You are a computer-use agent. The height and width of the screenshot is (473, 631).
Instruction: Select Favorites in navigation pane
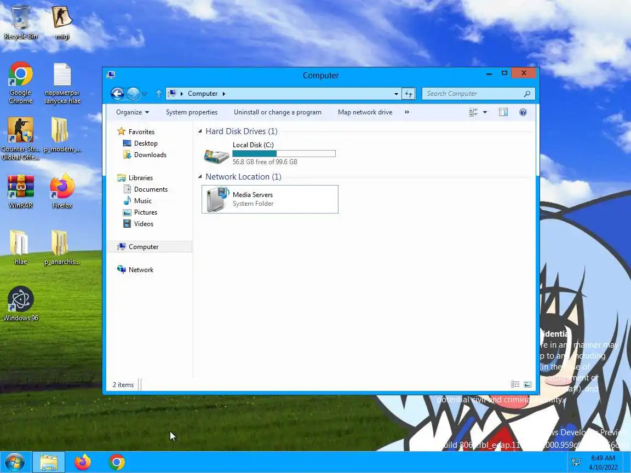(141, 131)
